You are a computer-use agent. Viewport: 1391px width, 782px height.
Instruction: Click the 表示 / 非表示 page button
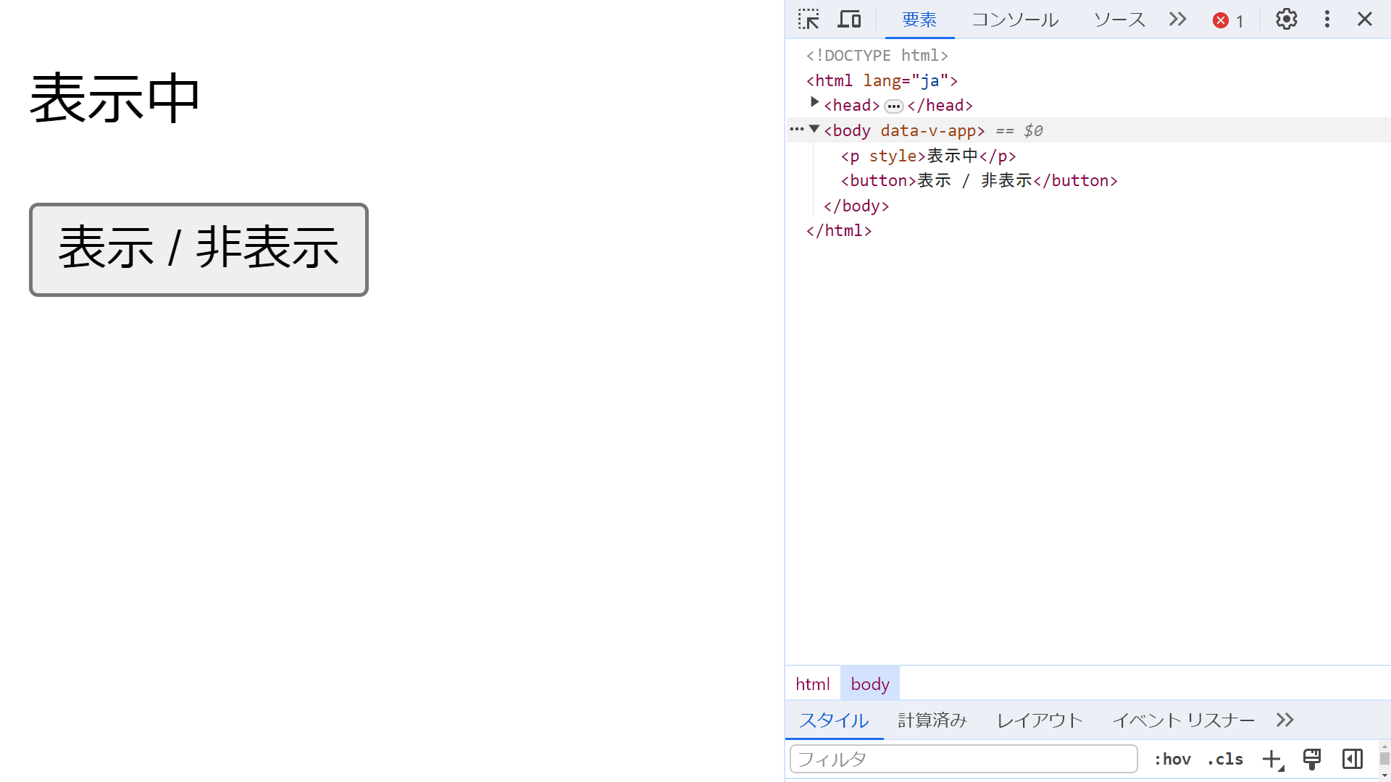199,250
